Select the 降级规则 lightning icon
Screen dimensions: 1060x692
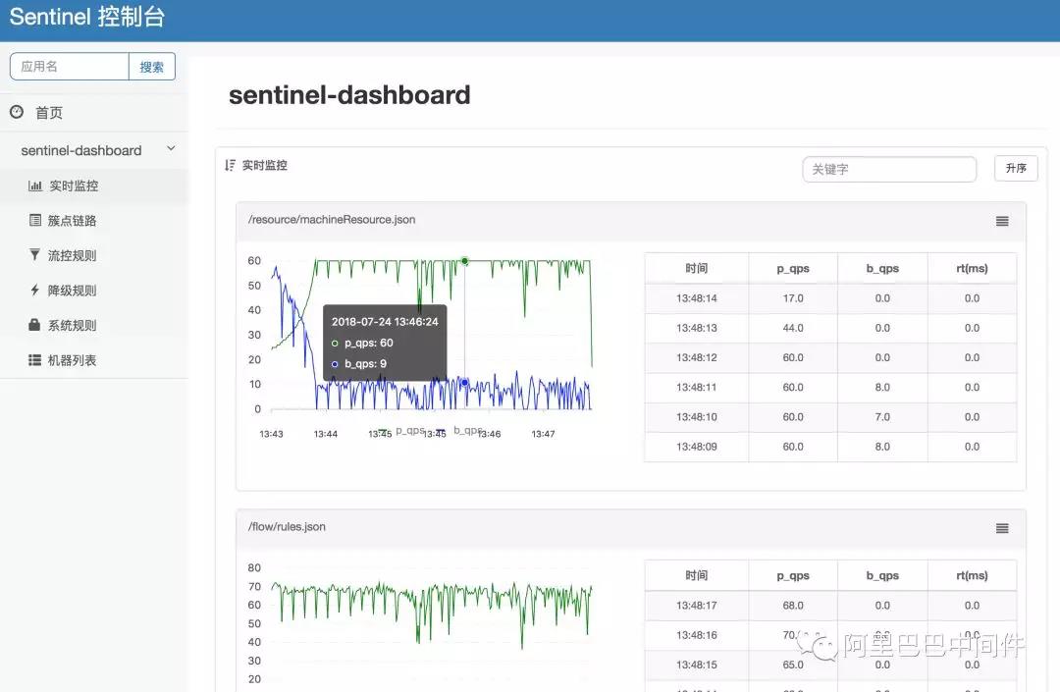(37, 289)
